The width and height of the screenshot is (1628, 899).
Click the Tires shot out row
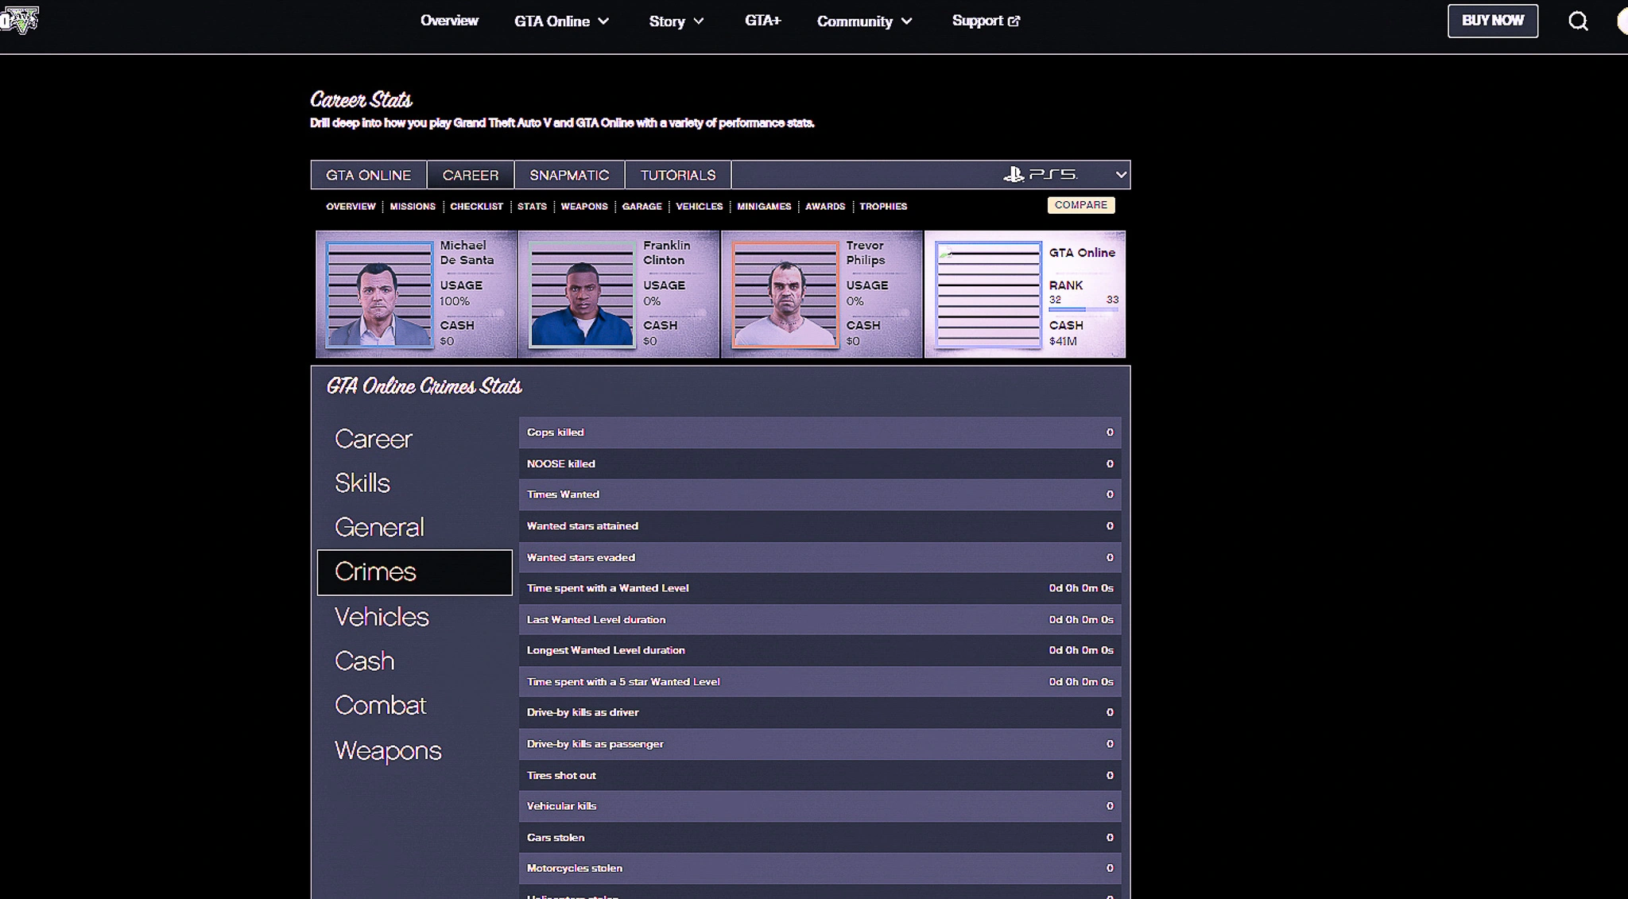(x=820, y=775)
